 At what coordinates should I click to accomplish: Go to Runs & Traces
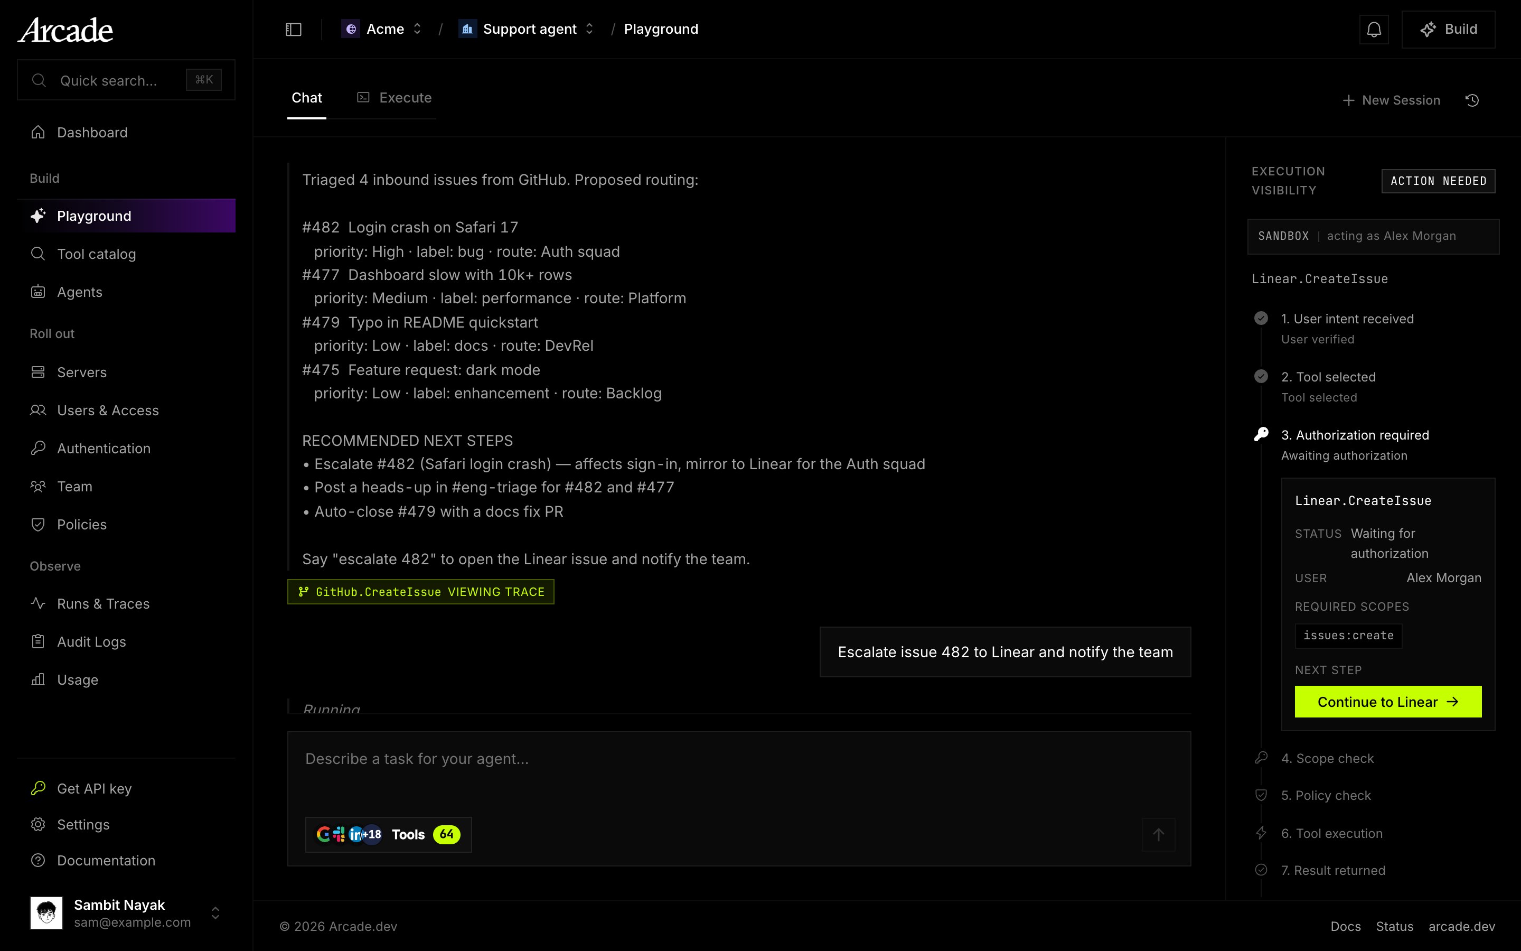pyautogui.click(x=126, y=603)
